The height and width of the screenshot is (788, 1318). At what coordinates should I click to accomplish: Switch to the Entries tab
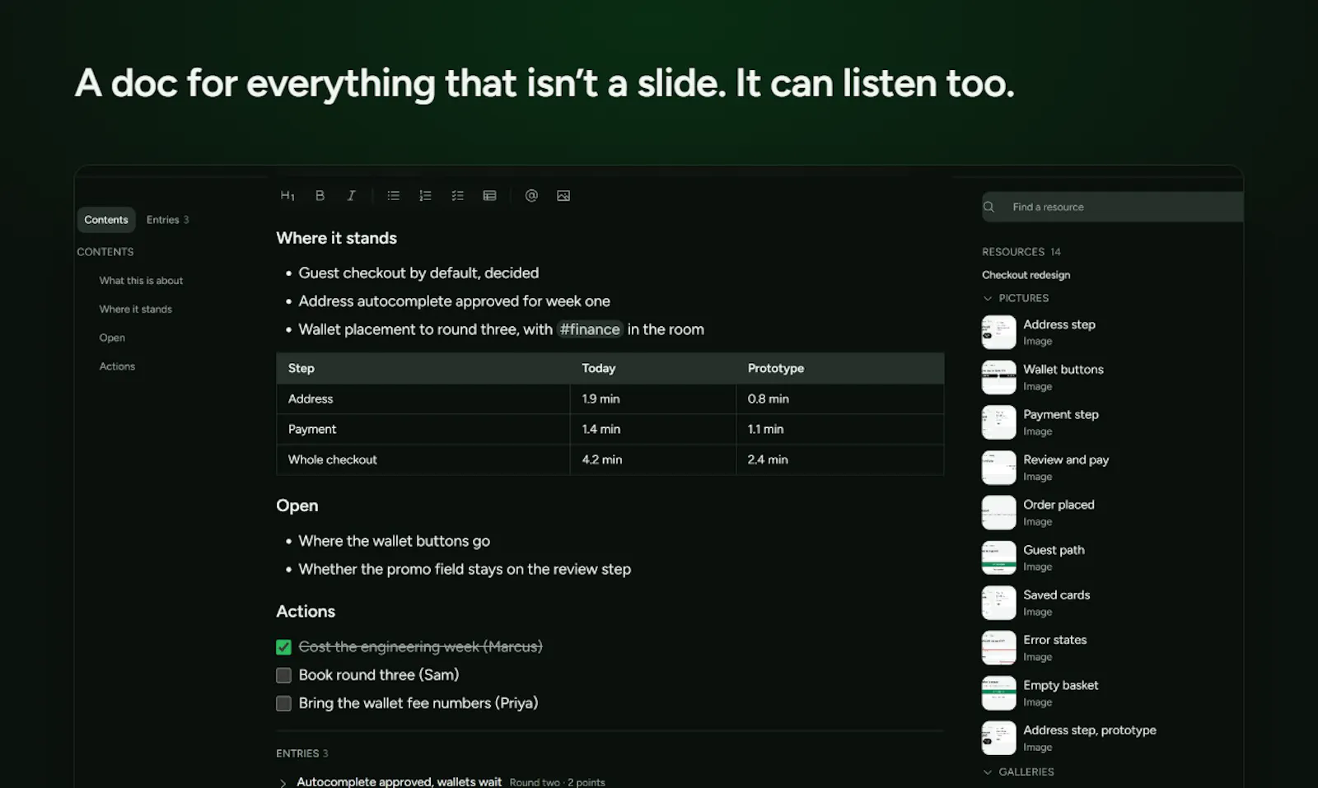pos(167,220)
